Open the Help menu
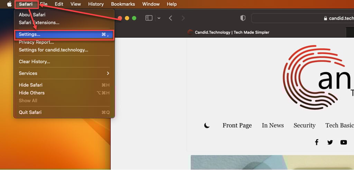 point(172,4)
